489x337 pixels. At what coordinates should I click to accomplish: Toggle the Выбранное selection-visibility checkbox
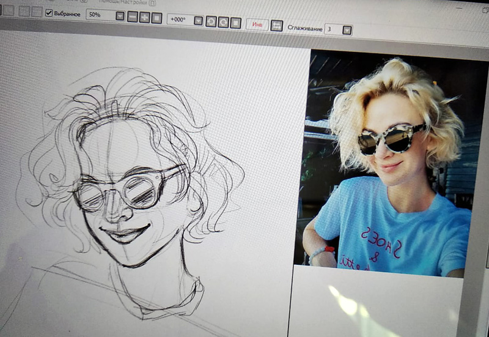coord(49,13)
